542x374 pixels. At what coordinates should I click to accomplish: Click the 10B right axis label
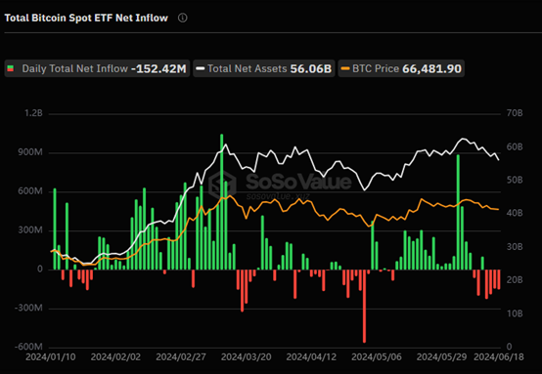(515, 313)
